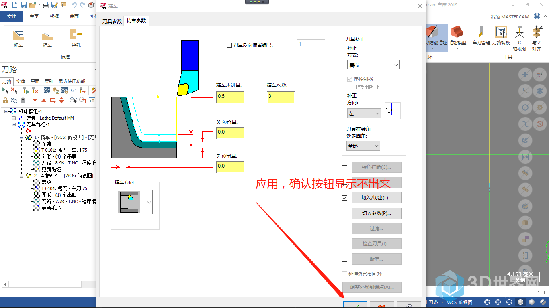Toggle the 转角打断 checkbox
Screen dimensions: 549x308
(344, 168)
